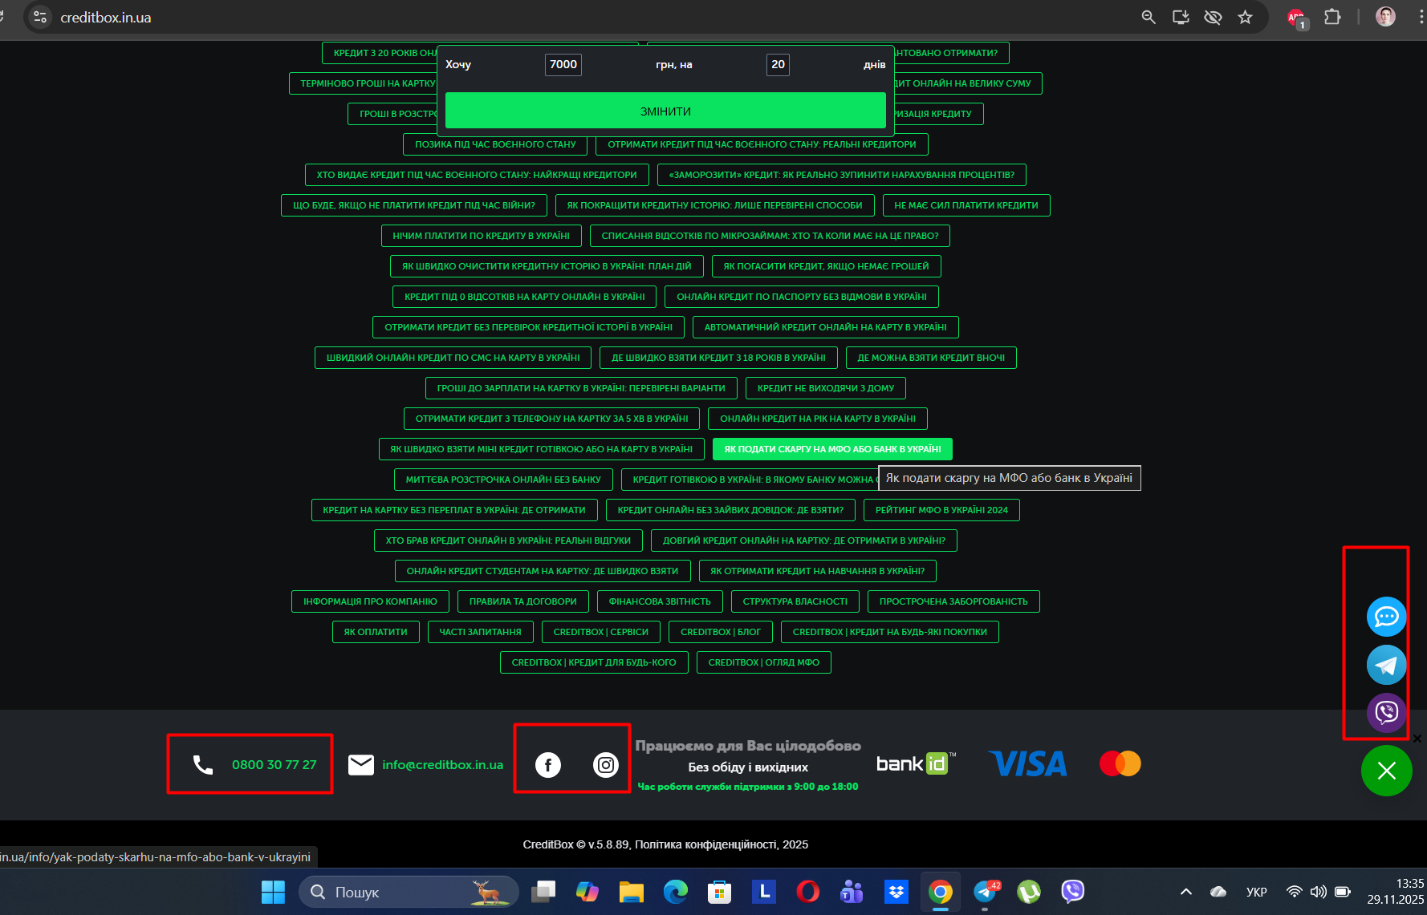Viewport: 1427px width, 915px height.
Task: Click the BankID logo
Action: click(x=916, y=763)
